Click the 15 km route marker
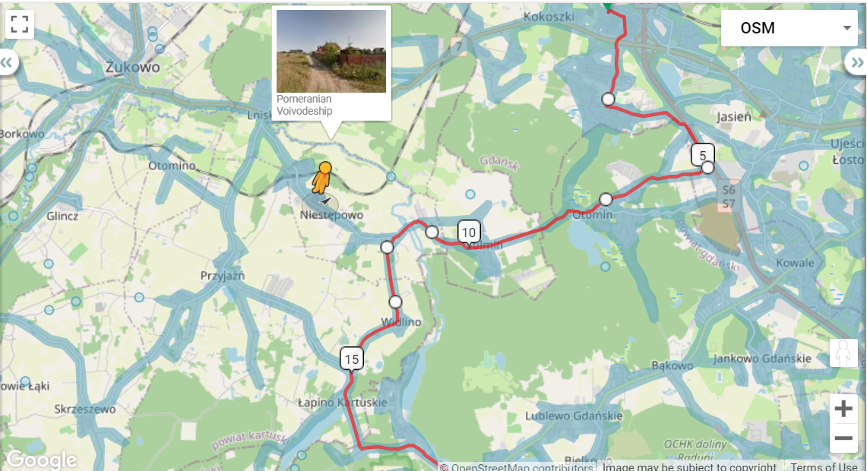 click(x=351, y=359)
